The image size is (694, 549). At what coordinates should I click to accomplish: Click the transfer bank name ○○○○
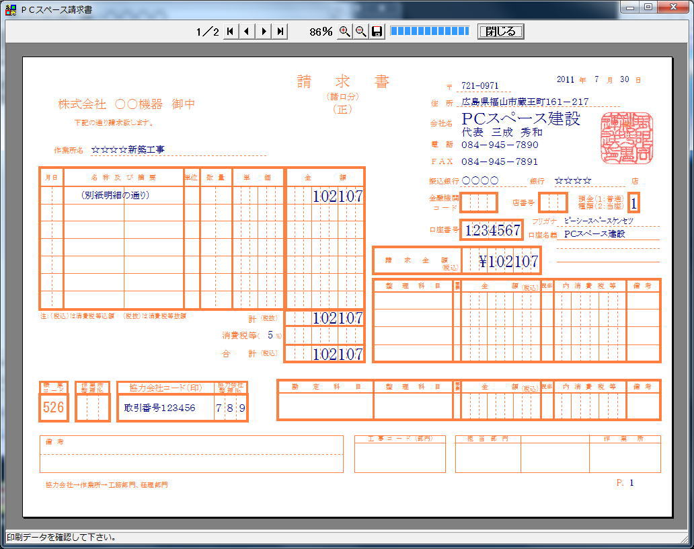coord(479,180)
